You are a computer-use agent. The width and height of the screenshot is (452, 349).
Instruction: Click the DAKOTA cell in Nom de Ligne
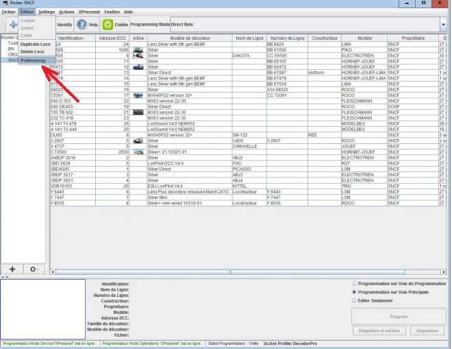[x=249, y=56]
